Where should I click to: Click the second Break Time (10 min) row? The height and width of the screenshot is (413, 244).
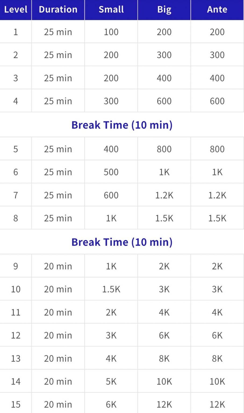[122, 242]
